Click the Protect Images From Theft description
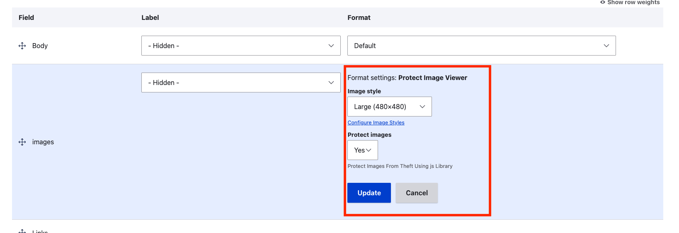Viewport: 679px width, 233px height. click(400, 166)
